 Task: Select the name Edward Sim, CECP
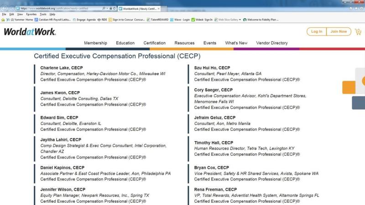tap(59, 118)
